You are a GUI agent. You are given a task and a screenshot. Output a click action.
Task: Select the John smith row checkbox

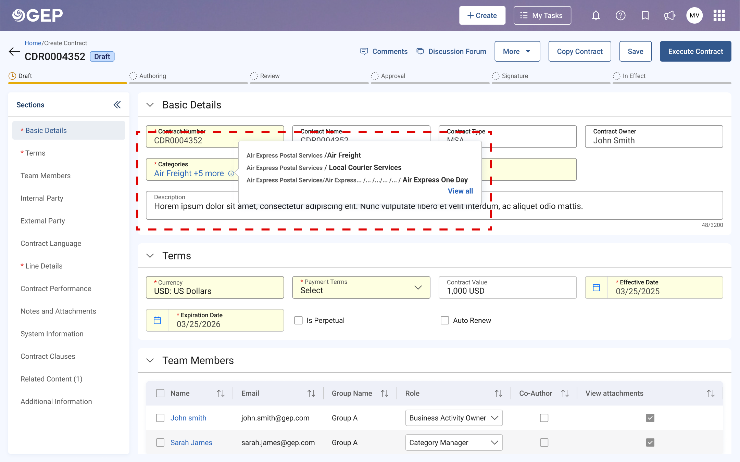(160, 418)
